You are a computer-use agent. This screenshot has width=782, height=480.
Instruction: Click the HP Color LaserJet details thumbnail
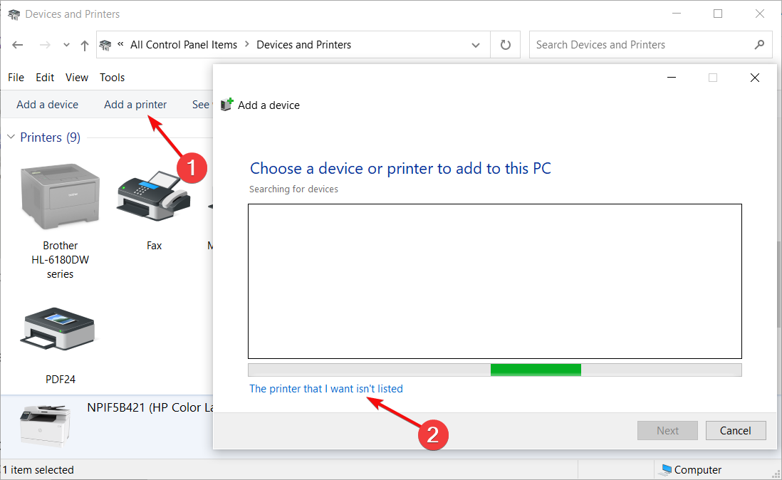tap(44, 425)
